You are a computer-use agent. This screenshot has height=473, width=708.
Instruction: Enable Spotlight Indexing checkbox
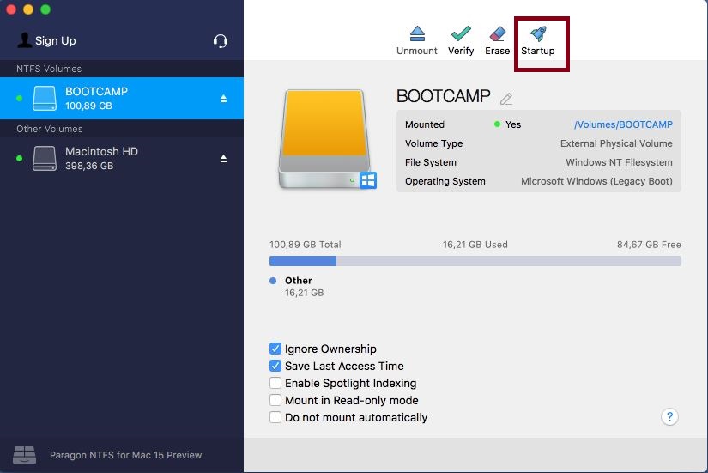(275, 383)
